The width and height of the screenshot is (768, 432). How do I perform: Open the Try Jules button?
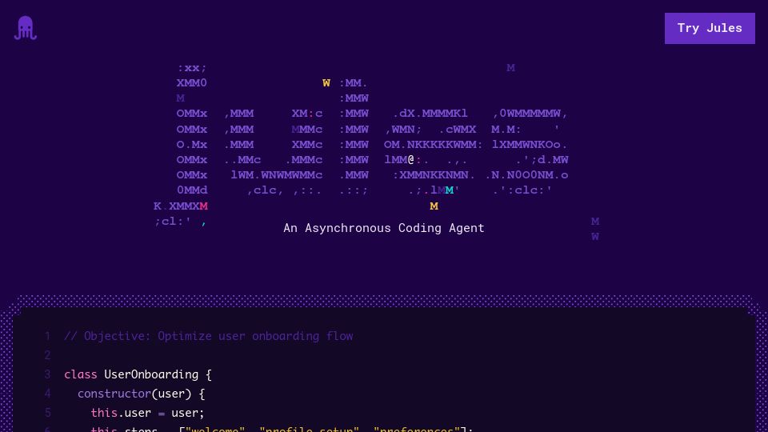710,29
